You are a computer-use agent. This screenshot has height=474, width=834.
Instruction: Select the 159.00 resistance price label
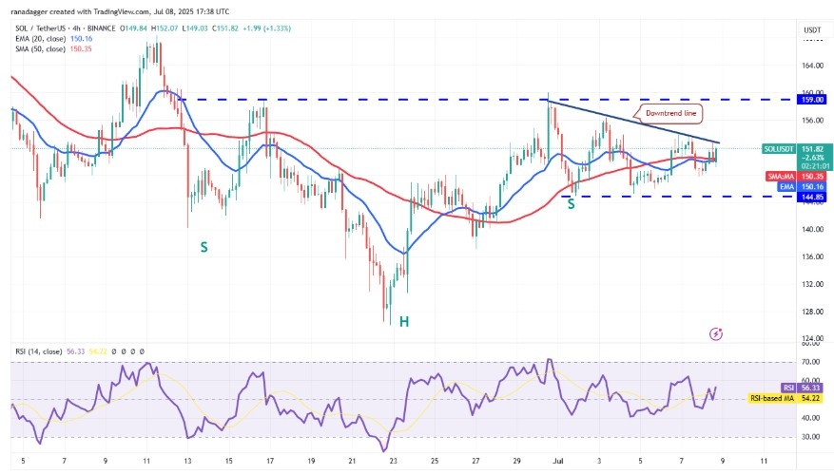812,100
